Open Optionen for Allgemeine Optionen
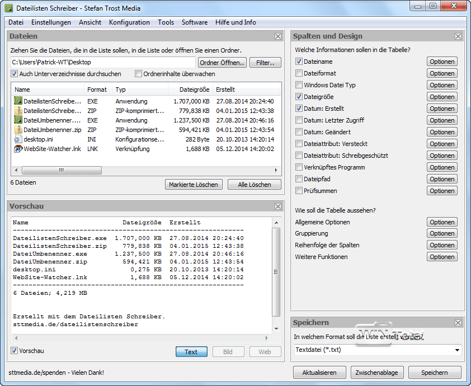Viewport: 471px width, 386px height. coord(442,222)
